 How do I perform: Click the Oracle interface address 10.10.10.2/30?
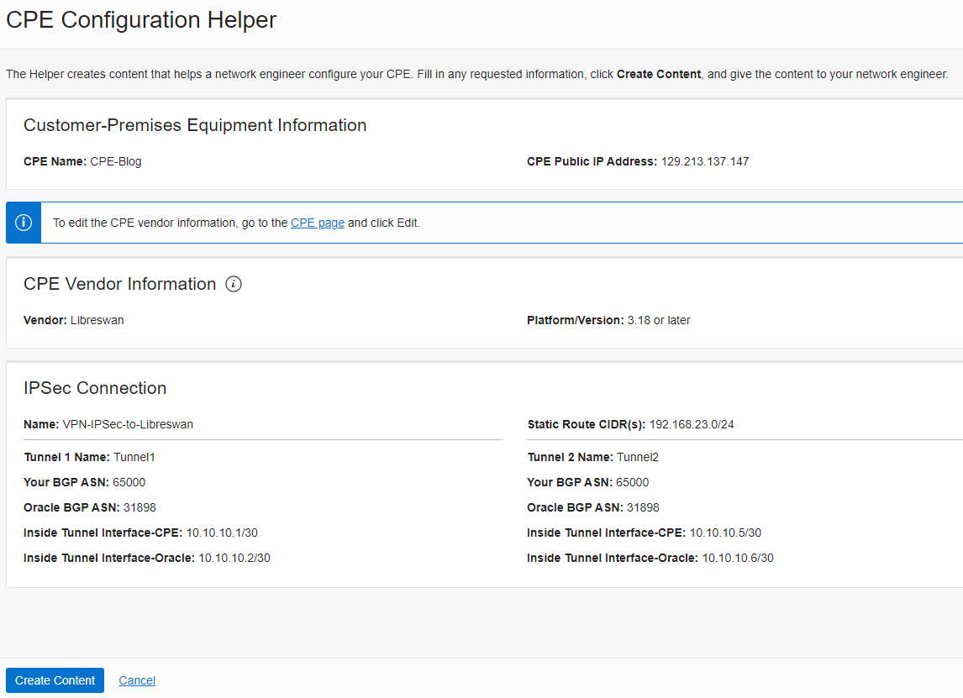234,558
